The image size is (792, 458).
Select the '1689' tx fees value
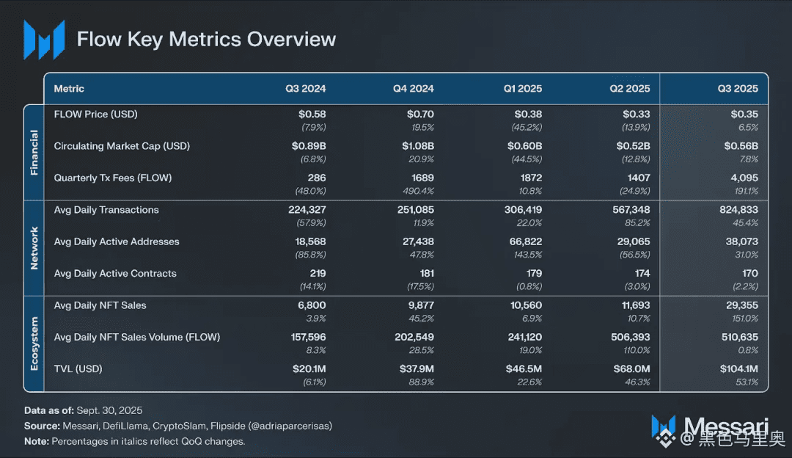click(x=423, y=178)
